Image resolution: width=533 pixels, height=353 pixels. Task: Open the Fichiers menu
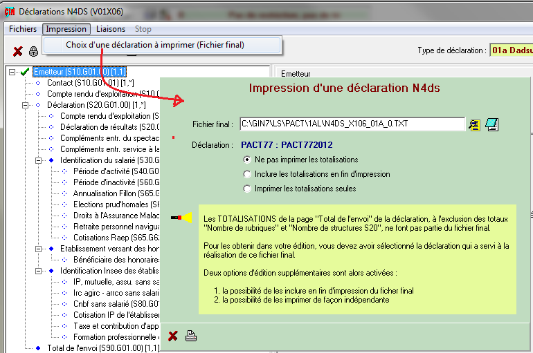click(23, 29)
